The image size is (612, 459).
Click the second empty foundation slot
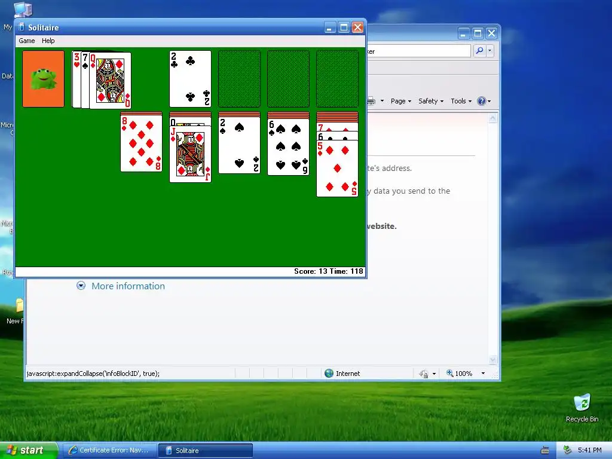(x=289, y=79)
